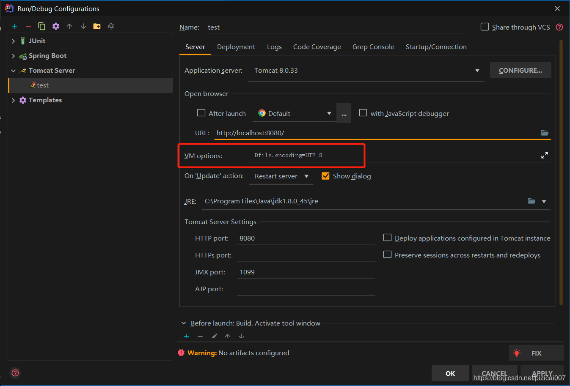570x386 pixels.
Task: Move configuration down arrow in toolbar
Action: 83,26
